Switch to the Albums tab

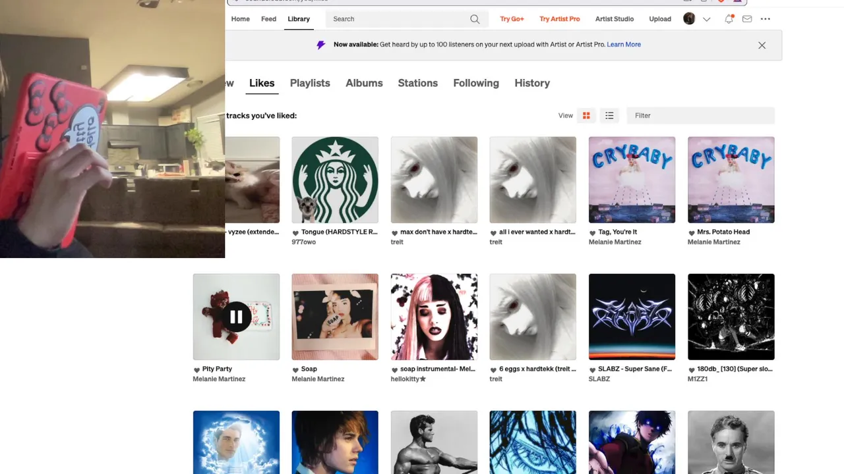pos(364,83)
